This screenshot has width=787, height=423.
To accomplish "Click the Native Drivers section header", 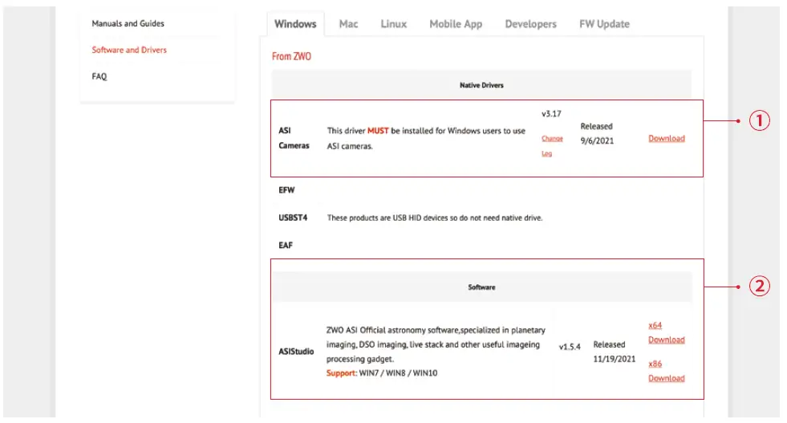I will pyautogui.click(x=481, y=85).
